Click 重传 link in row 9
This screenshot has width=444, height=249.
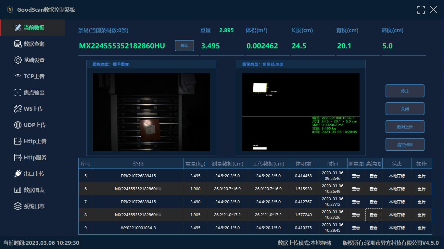(421, 228)
